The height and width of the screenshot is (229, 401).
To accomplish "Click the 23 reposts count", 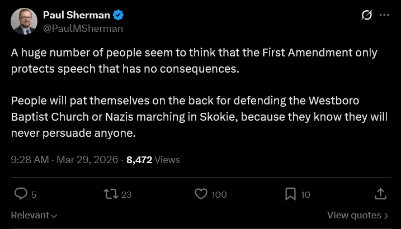I will pos(126,194).
